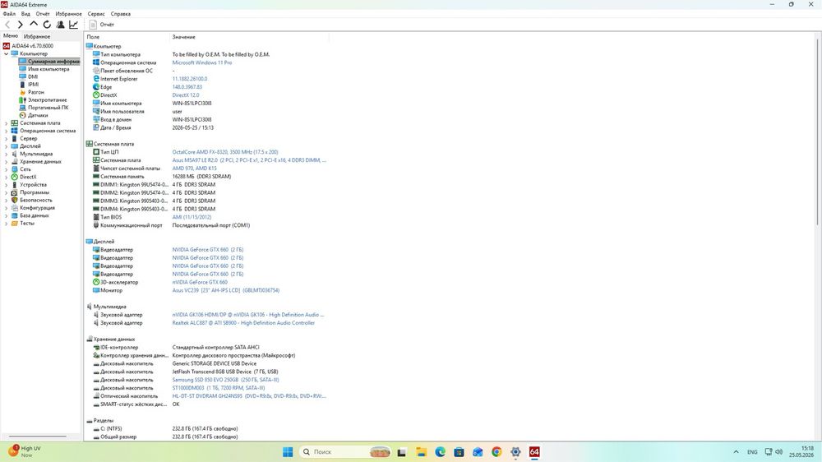The image size is (822, 462).
Task: Select the Электропитание tree item
Action: pyautogui.click(x=47, y=99)
